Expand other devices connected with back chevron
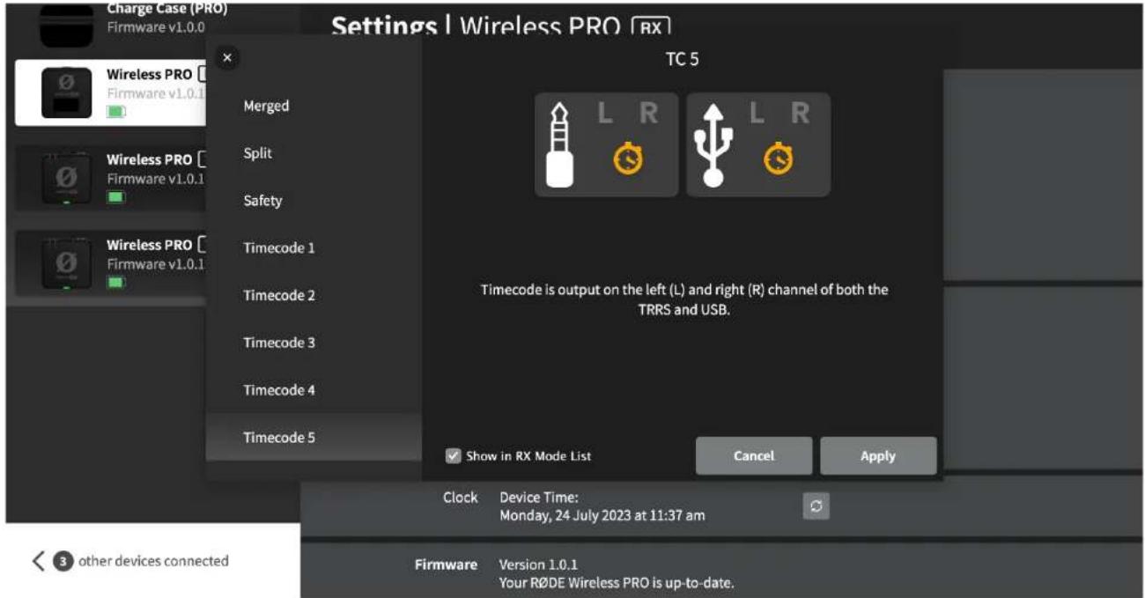1145x598 pixels. pos(38,561)
